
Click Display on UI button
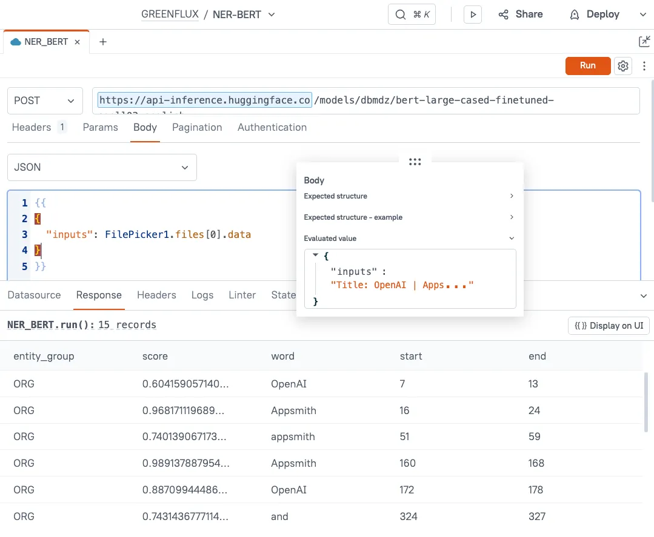609,326
